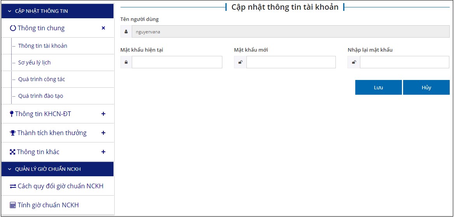Screen dimensions: 454x217
Task: Click the calculator icon beside Tính giờ chuẩn NCKH
Action: 13,205
